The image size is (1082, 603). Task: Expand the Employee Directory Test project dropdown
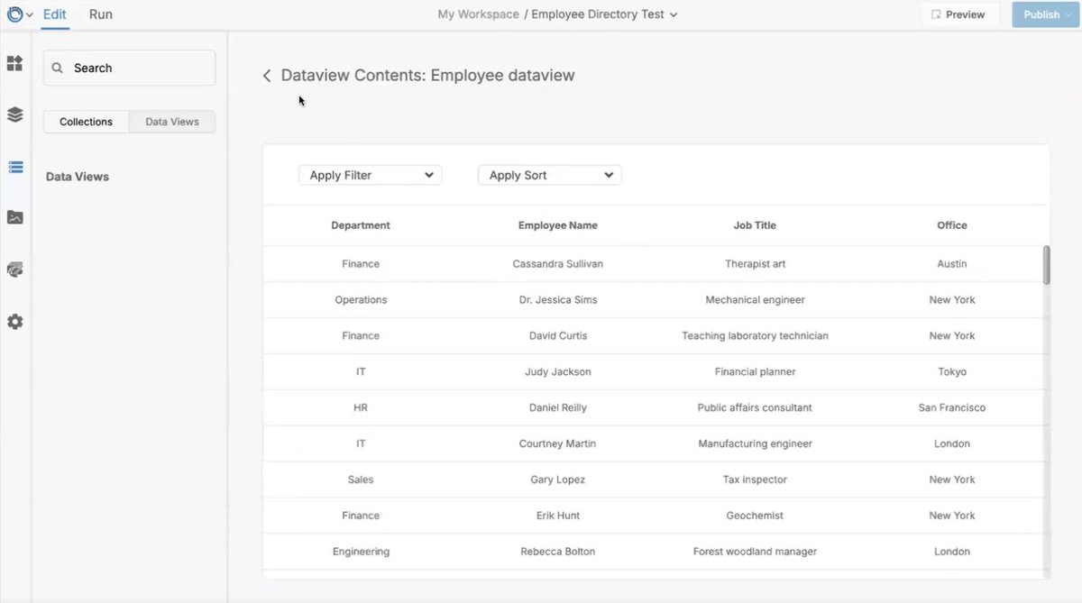coord(674,14)
